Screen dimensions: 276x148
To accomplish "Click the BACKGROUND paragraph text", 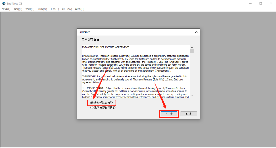I will 135,63.
